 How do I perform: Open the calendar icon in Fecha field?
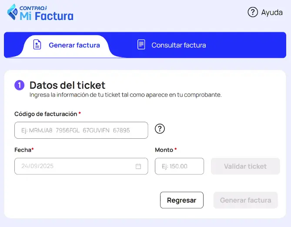click(138, 166)
